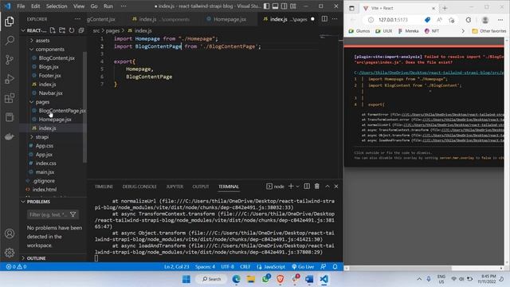Image resolution: width=510 pixels, height=287 pixels.
Task: Open the Extensions view
Action: [x=10, y=98]
